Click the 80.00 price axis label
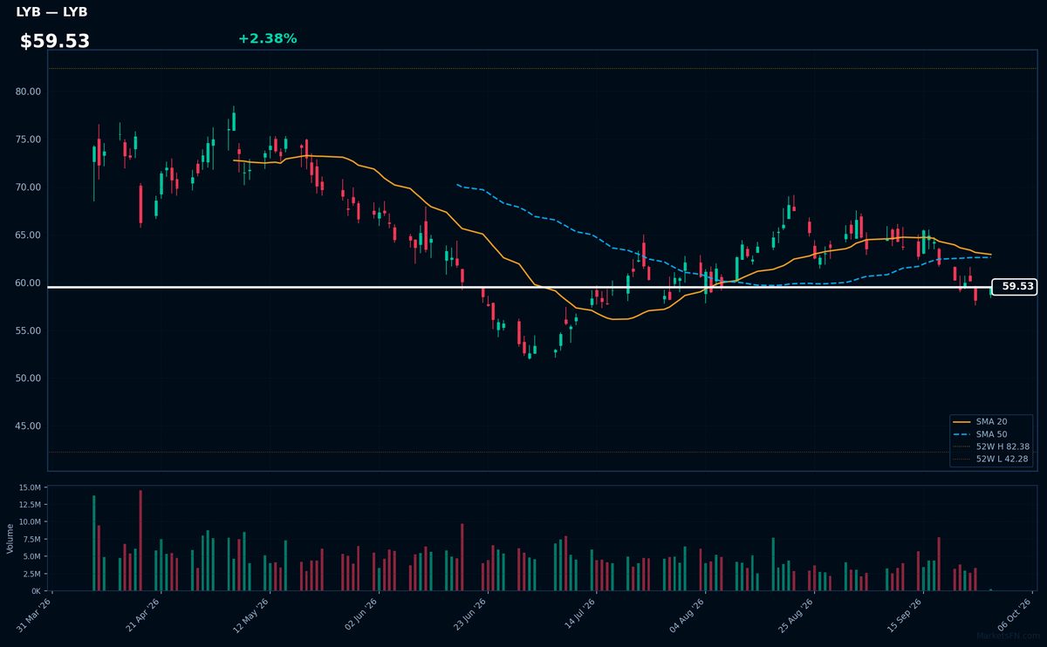This screenshot has height=647, width=1047. click(28, 92)
